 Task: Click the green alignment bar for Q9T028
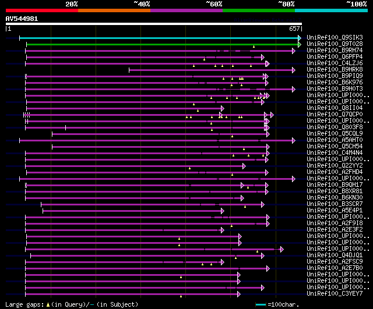(x=162, y=44)
